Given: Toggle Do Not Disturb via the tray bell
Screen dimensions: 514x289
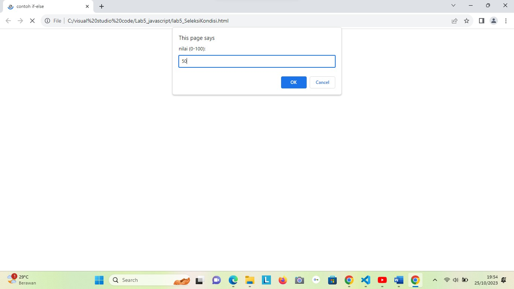Looking at the screenshot, I should 503,280.
